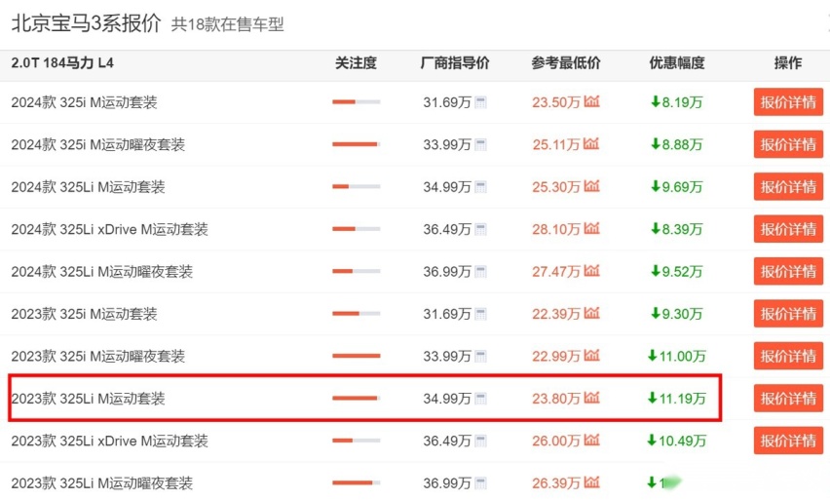Open 报价详情 for 2024款 325Li M运动套装
The width and height of the screenshot is (830, 500).
pyautogui.click(x=788, y=187)
